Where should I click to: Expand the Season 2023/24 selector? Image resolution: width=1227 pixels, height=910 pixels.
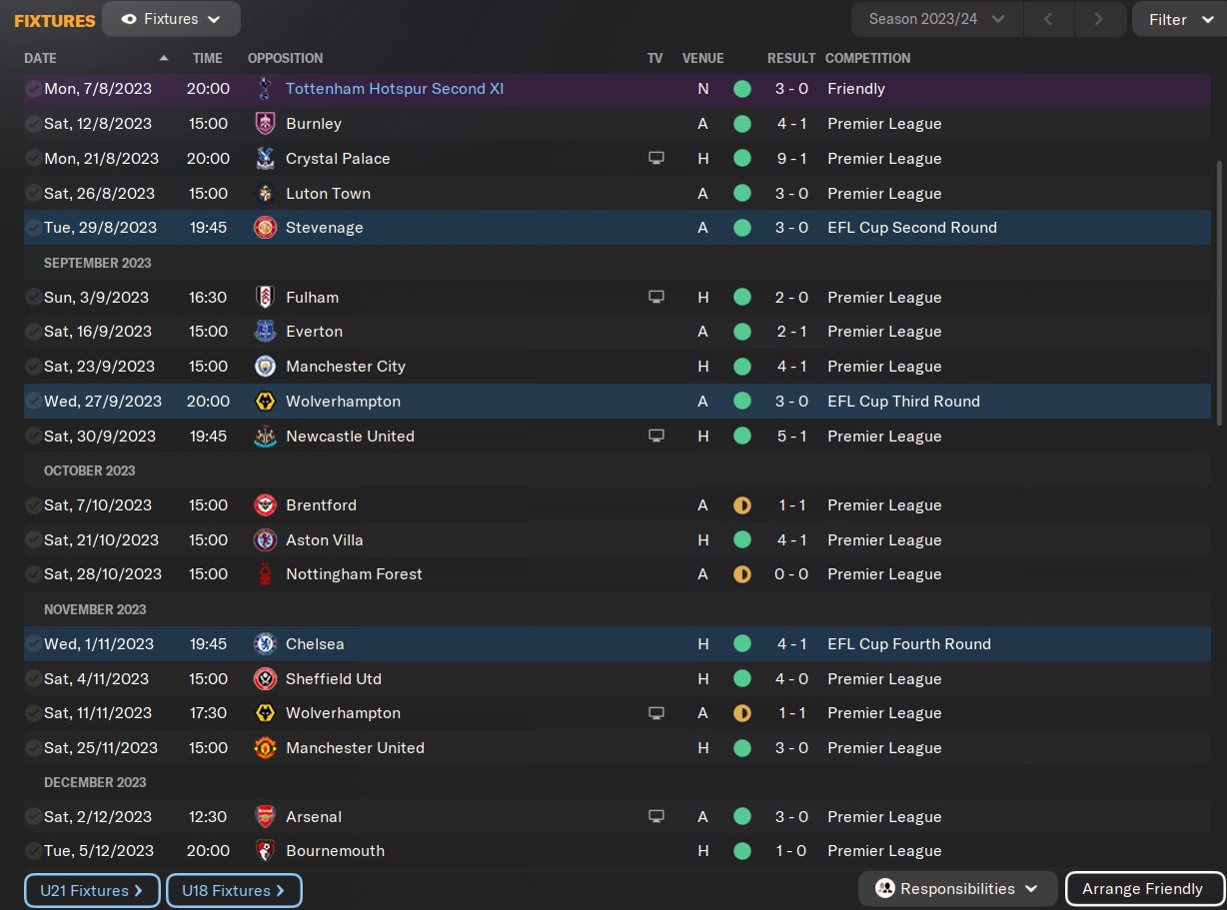(x=937, y=19)
